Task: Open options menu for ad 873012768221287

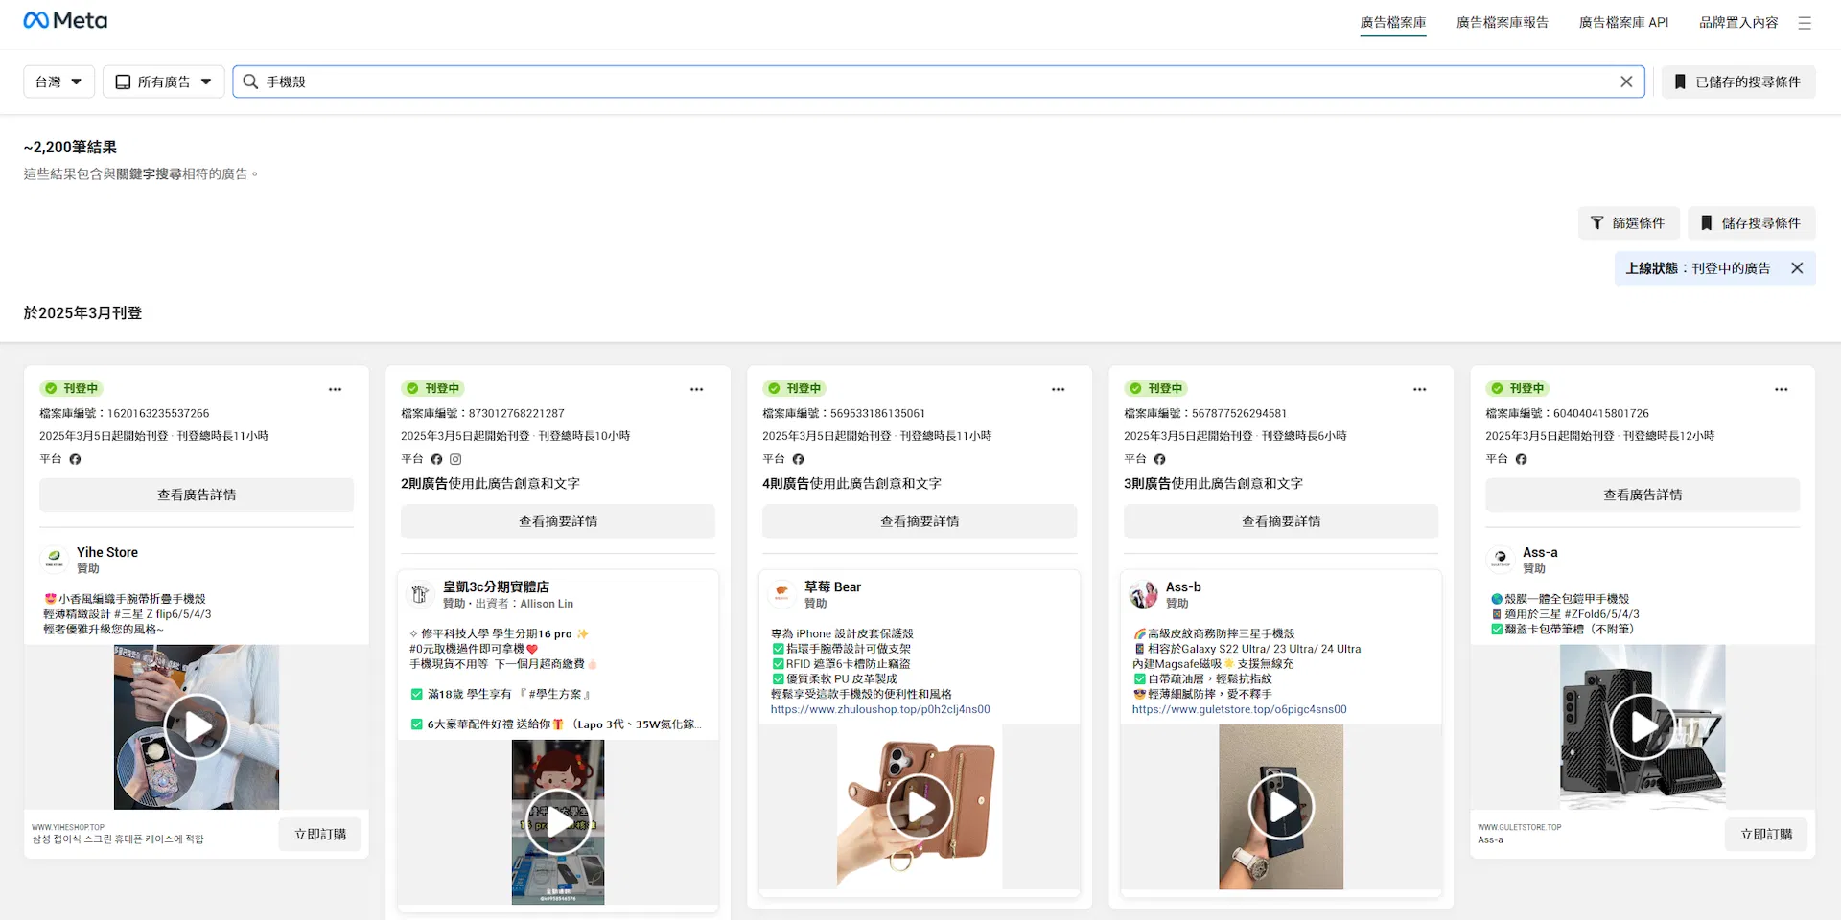Action: (x=697, y=389)
